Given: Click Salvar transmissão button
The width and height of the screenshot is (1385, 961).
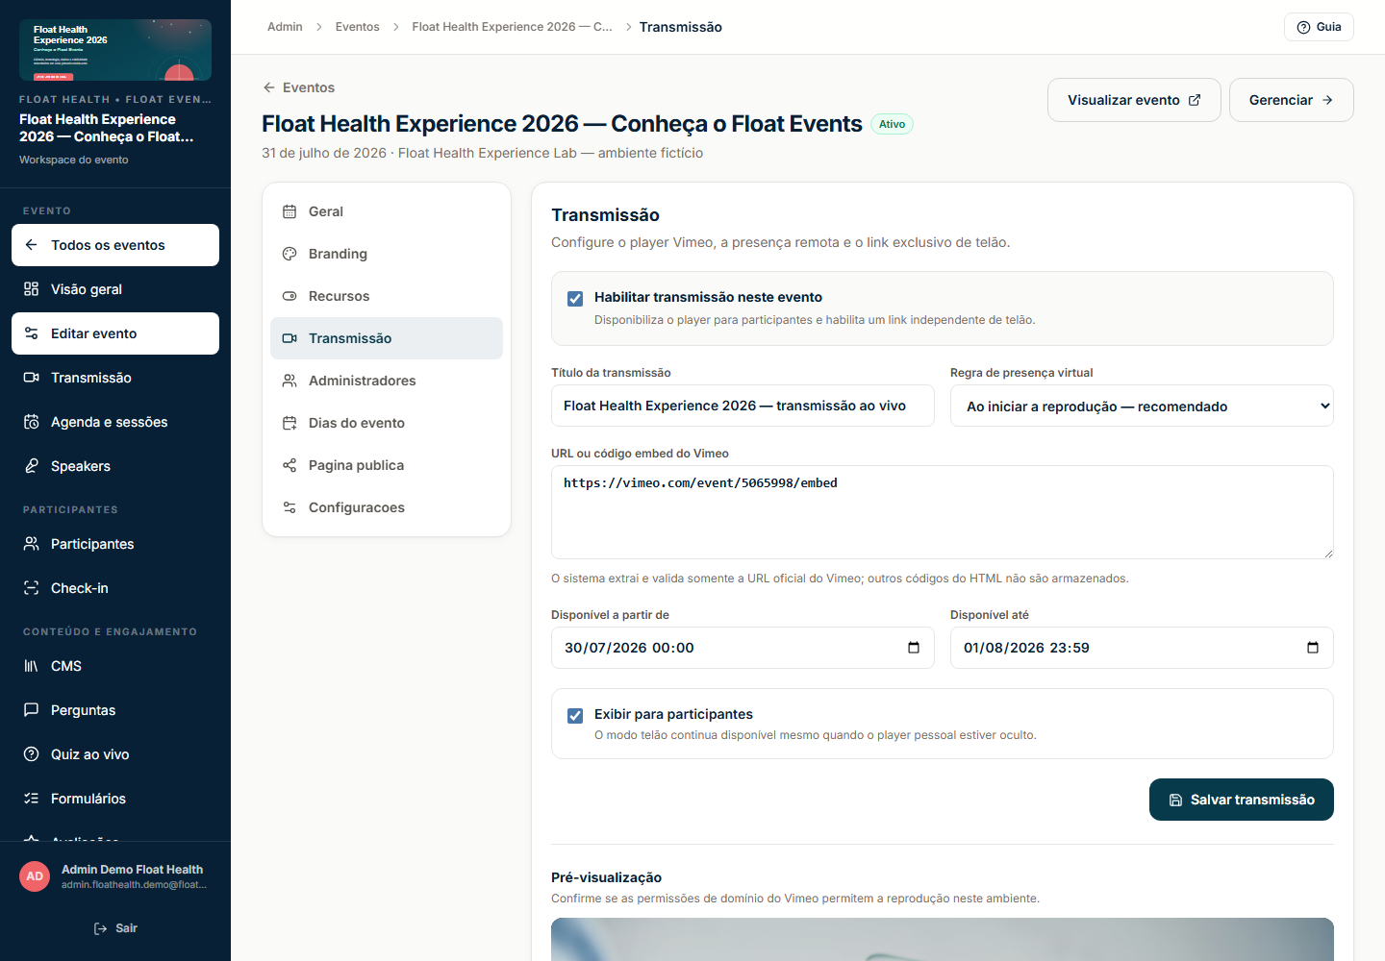Looking at the screenshot, I should click(x=1242, y=800).
